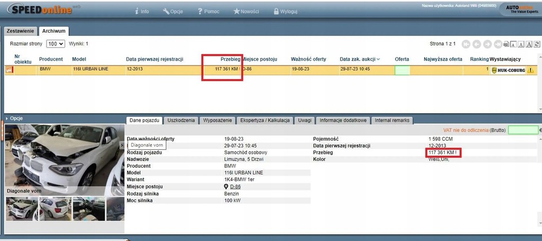Open the Pomoc help menu
This screenshot has height=241, width=542.
207,11
